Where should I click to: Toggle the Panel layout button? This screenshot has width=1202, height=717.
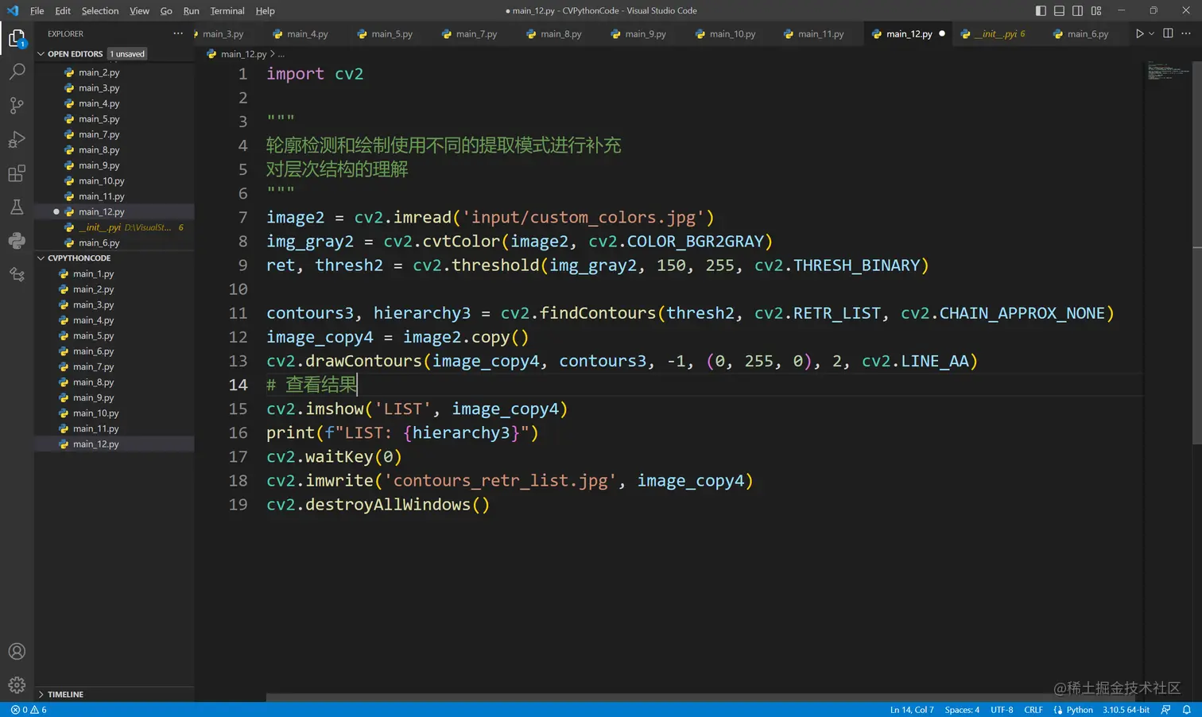click(1059, 10)
